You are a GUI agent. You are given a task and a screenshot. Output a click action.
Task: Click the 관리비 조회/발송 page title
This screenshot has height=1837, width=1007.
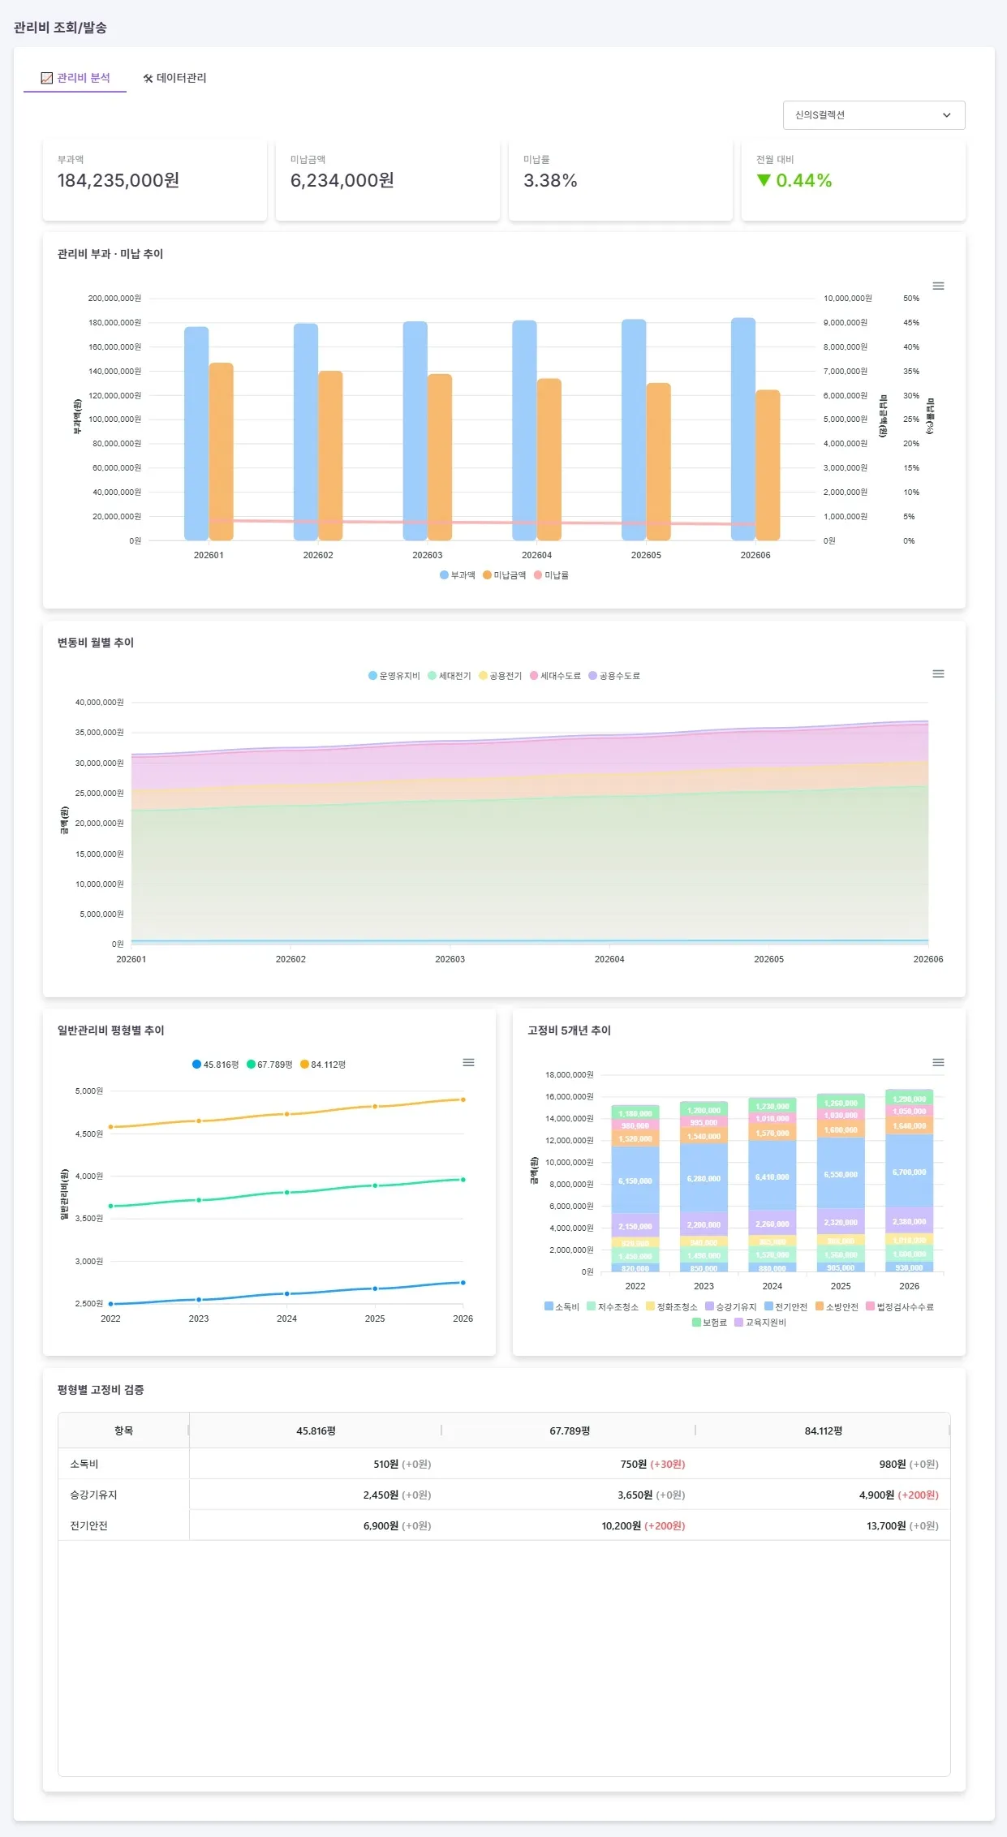60,28
